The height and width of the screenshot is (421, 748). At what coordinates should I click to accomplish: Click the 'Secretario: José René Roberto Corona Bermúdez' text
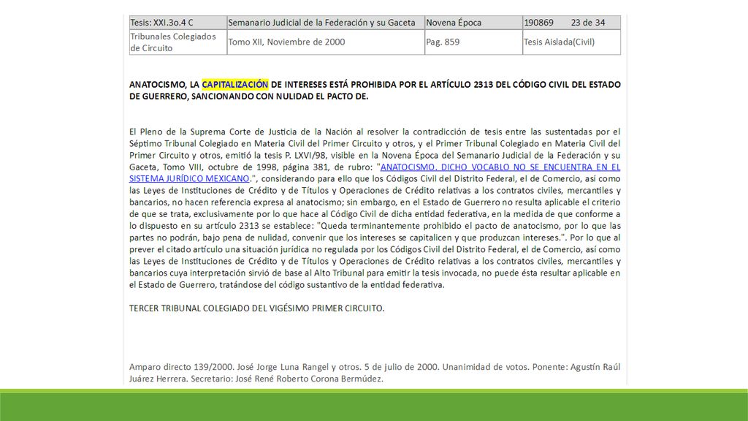(287, 379)
